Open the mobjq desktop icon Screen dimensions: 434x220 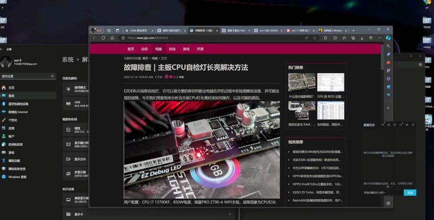pos(427,42)
